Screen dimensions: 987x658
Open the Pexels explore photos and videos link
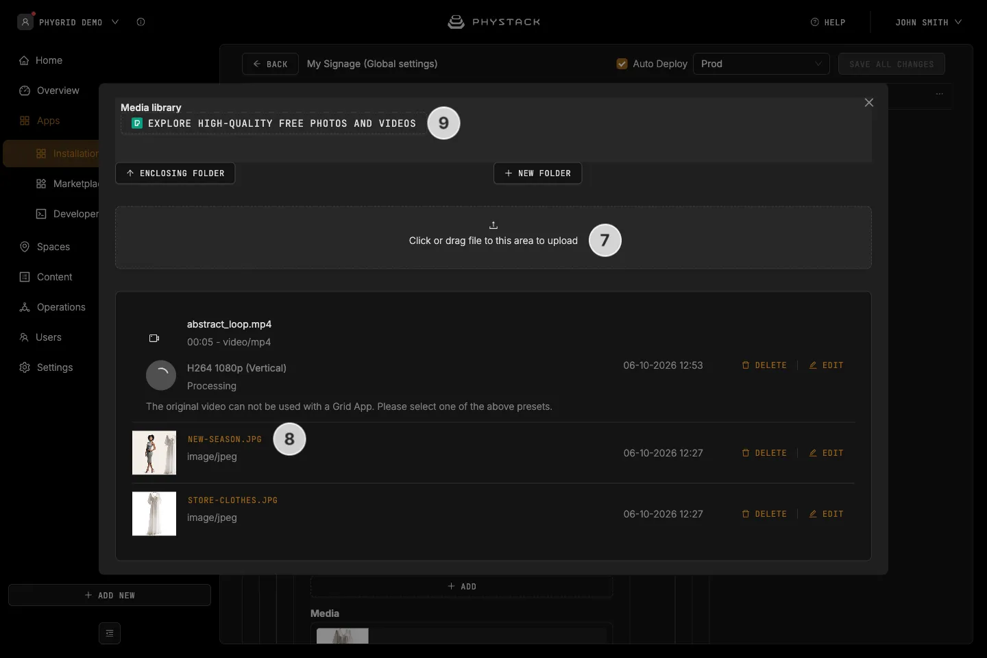click(x=273, y=123)
